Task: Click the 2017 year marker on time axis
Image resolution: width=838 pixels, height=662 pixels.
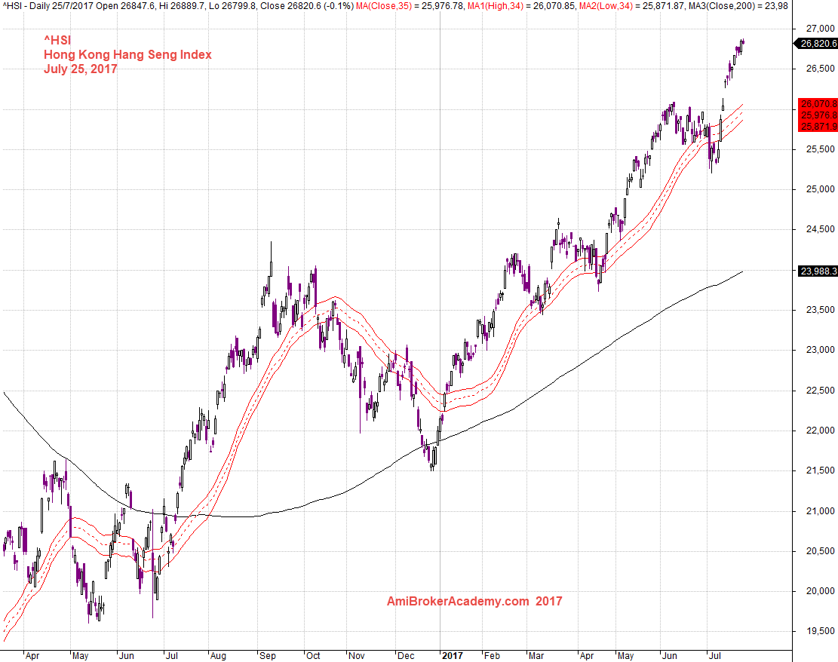Action: (x=452, y=655)
